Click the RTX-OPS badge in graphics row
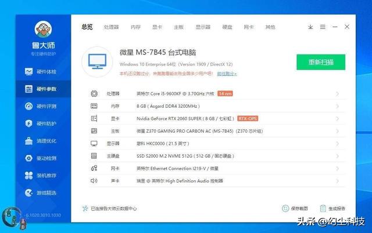Viewport: 372px width, 233px height. pos(248,118)
